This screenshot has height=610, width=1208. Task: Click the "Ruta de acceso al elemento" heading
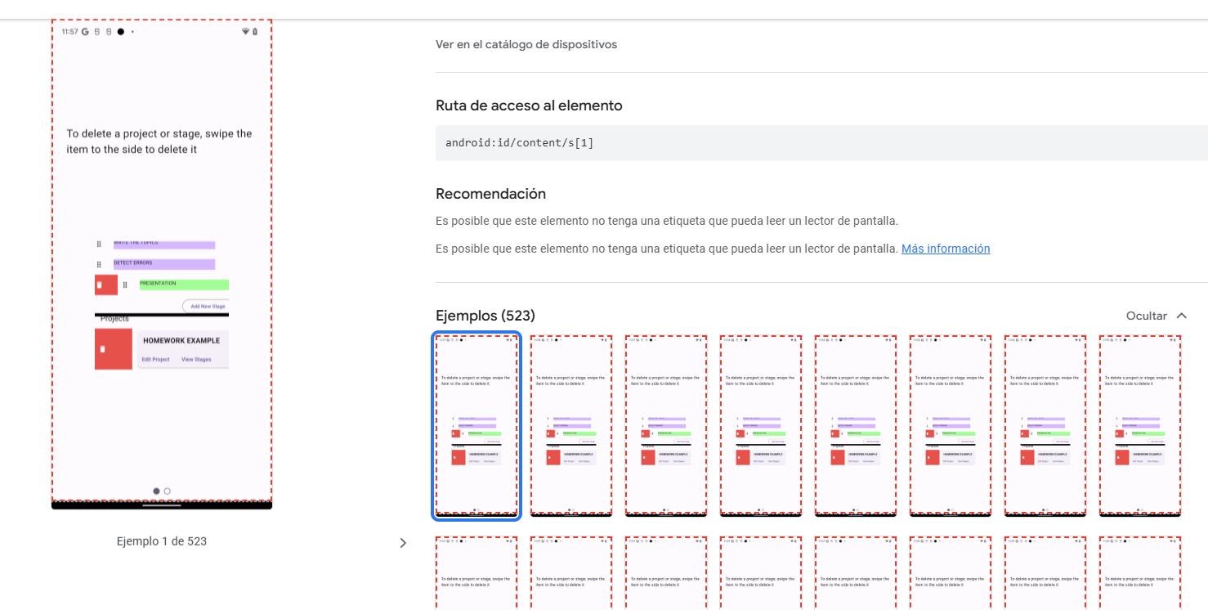click(529, 105)
